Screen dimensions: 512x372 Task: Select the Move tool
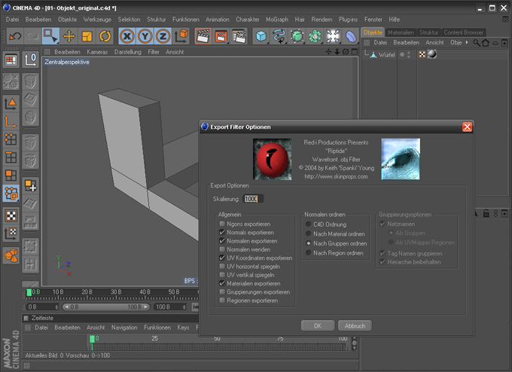coord(69,35)
